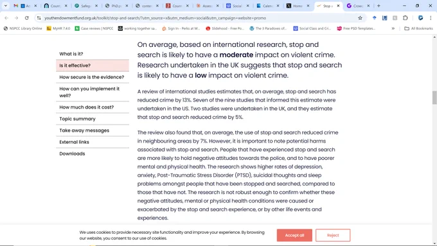
Task: Open the tab search dropdown arrow
Action: click(x=6, y=6)
